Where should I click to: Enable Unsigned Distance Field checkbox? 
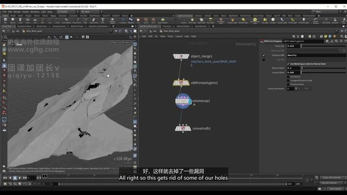tap(288, 81)
